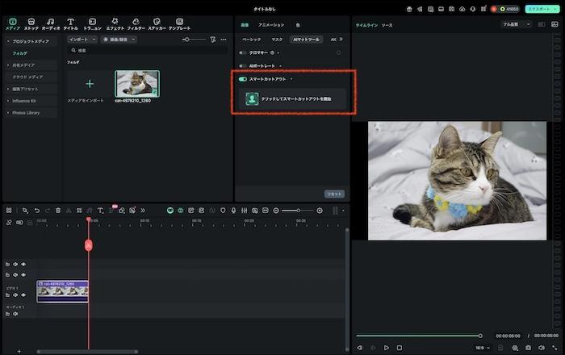565x355 pixels.
Task: Click the play button under the preview
Action: point(387,348)
